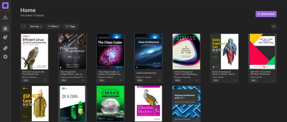This screenshot has width=287, height=122.
Task: Click author text 'CODE MAZE'
Action: click(x=256, y=77)
